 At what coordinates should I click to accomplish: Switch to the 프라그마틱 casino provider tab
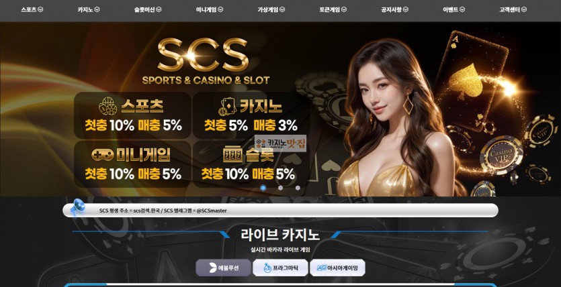click(x=281, y=268)
